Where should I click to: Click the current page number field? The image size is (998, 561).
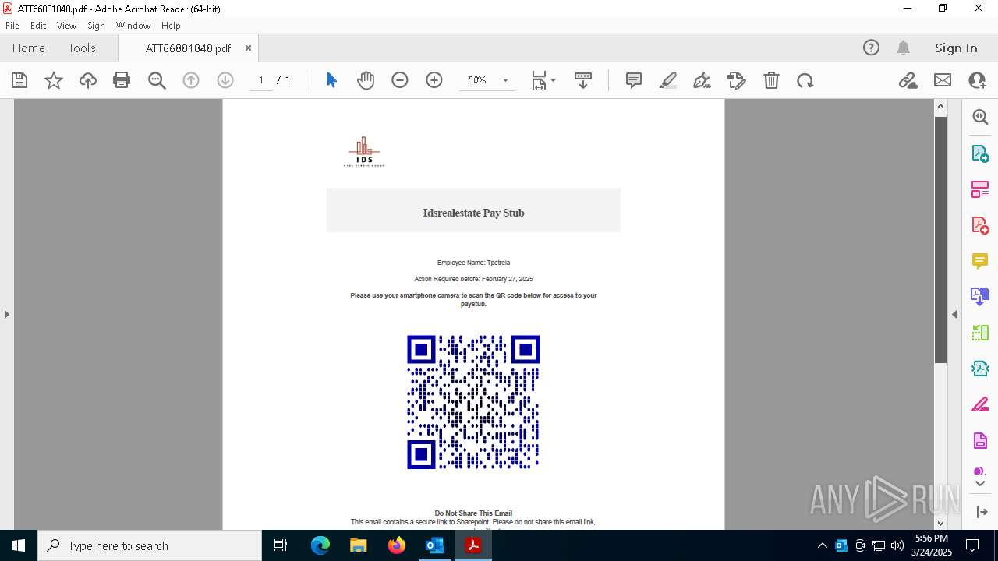260,80
